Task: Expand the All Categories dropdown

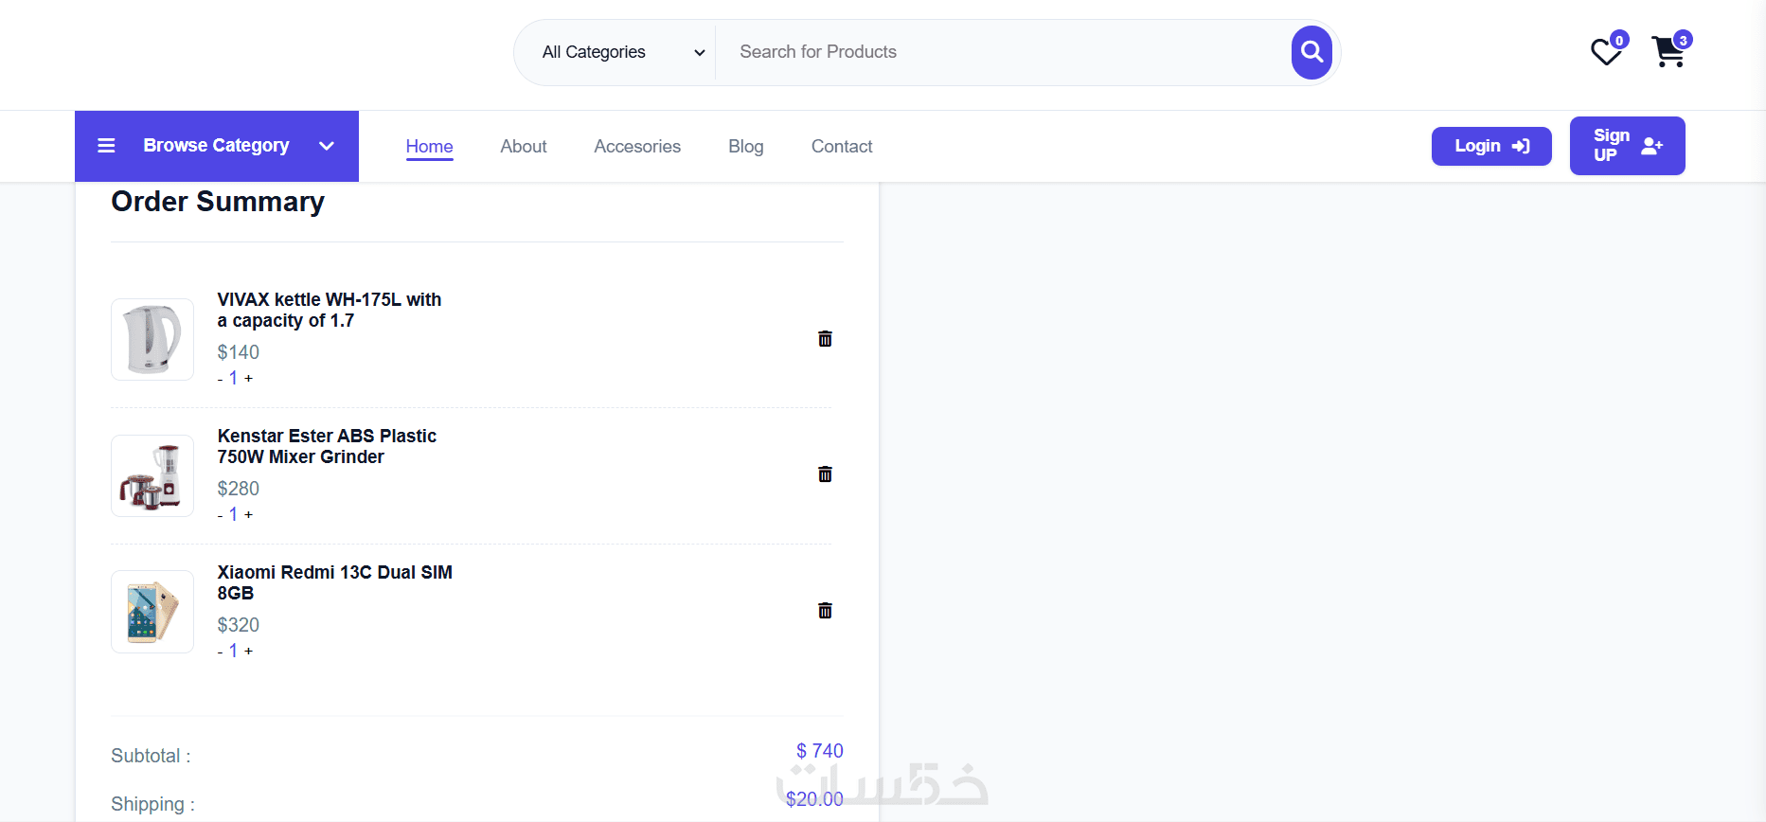Action: coord(622,52)
